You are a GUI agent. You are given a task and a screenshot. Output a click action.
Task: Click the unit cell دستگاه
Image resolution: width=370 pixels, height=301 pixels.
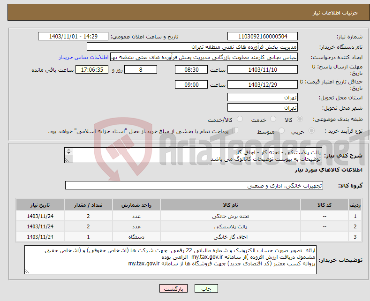point(136,237)
